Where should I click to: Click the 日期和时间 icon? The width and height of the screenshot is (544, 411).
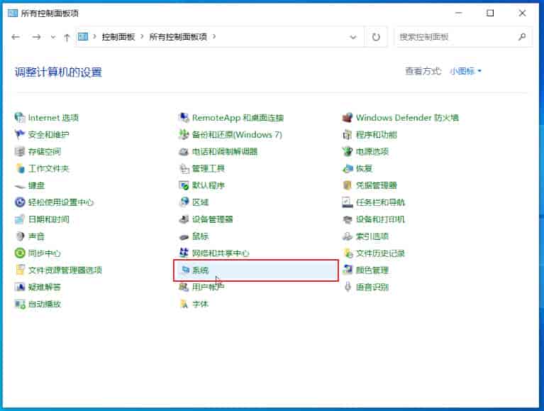[x=20, y=219]
